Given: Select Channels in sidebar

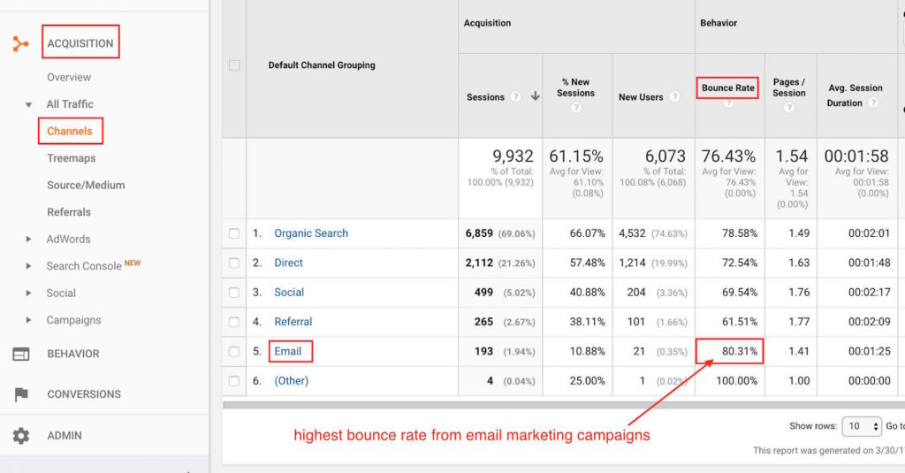Looking at the screenshot, I should (x=70, y=131).
